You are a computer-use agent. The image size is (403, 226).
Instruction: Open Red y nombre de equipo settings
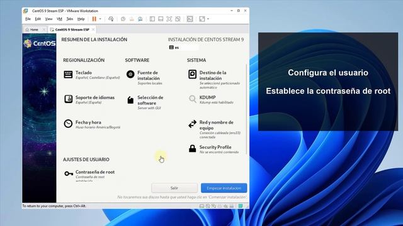coord(214,129)
